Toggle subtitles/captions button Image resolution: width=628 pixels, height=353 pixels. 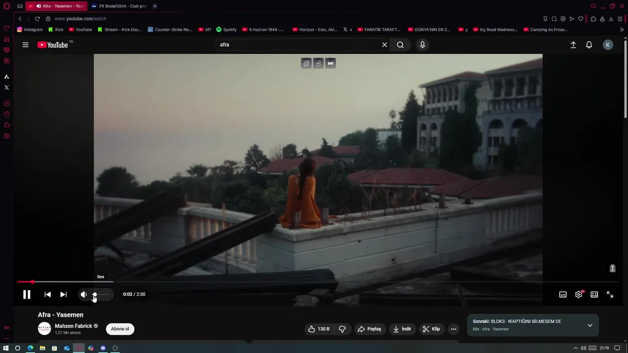tap(563, 294)
